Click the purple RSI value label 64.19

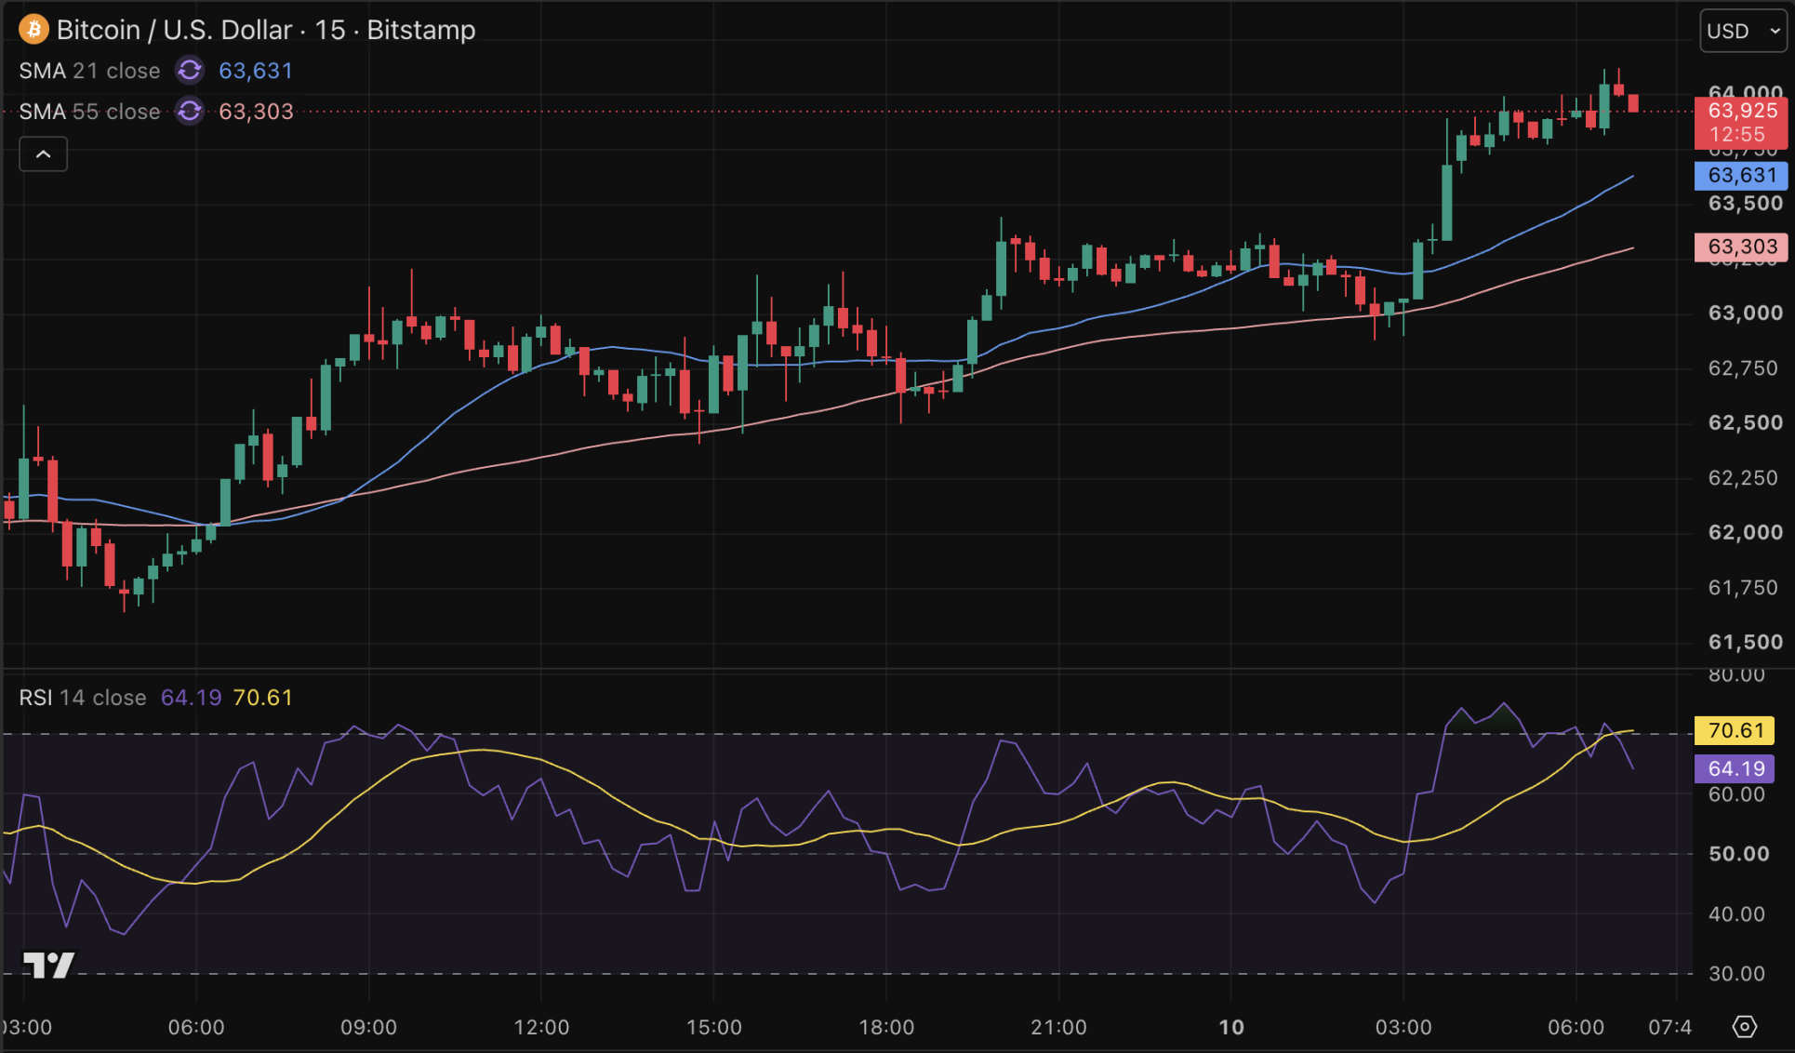coord(1735,768)
